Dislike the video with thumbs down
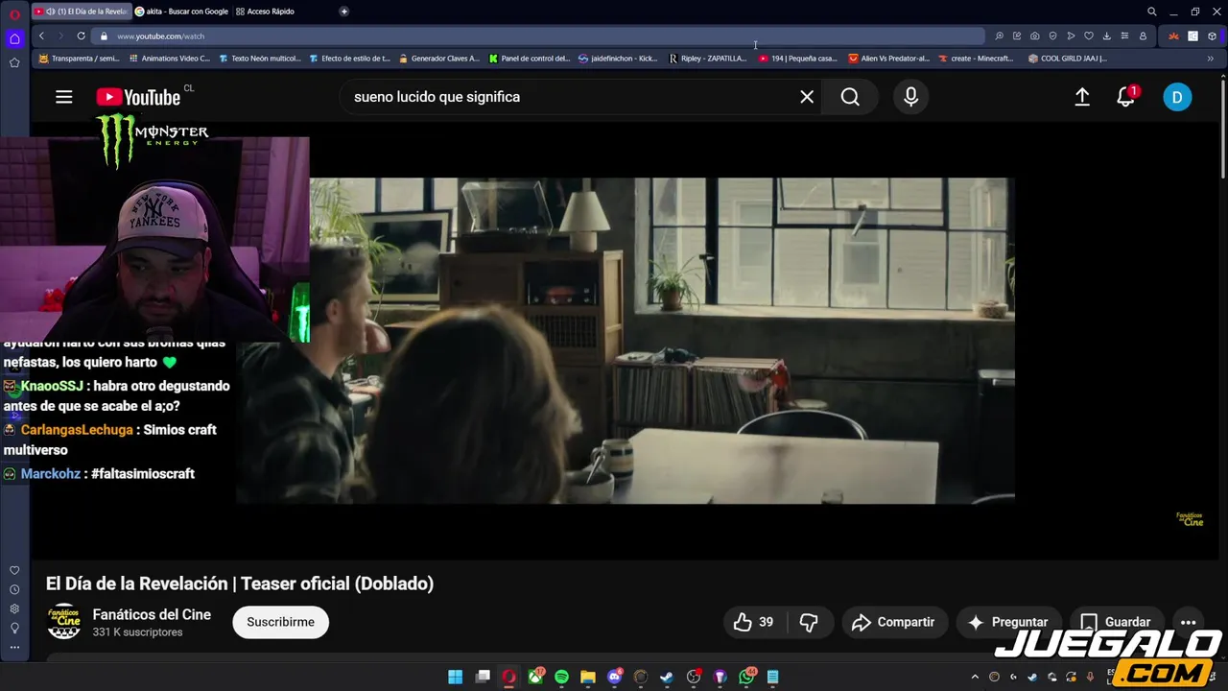This screenshot has height=691, width=1228. pyautogui.click(x=809, y=622)
